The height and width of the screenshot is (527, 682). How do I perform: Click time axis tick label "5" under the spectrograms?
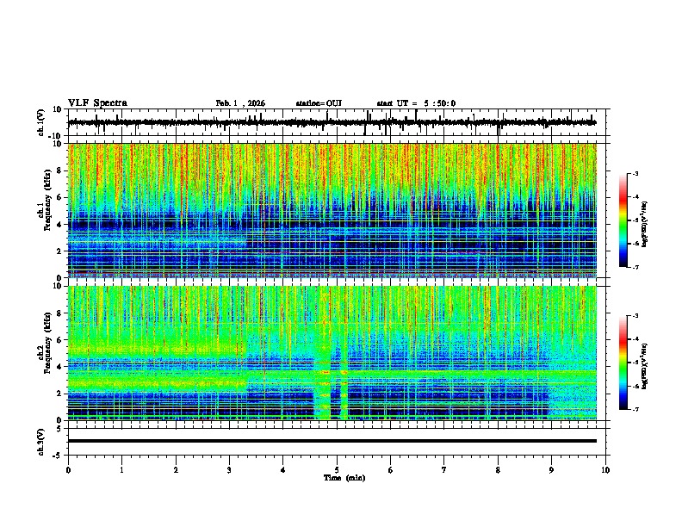coord(337,470)
